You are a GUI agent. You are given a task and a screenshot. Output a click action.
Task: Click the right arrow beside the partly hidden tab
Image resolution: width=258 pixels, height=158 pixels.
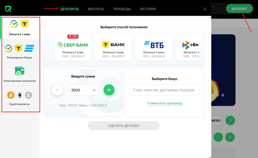tap(230, 121)
